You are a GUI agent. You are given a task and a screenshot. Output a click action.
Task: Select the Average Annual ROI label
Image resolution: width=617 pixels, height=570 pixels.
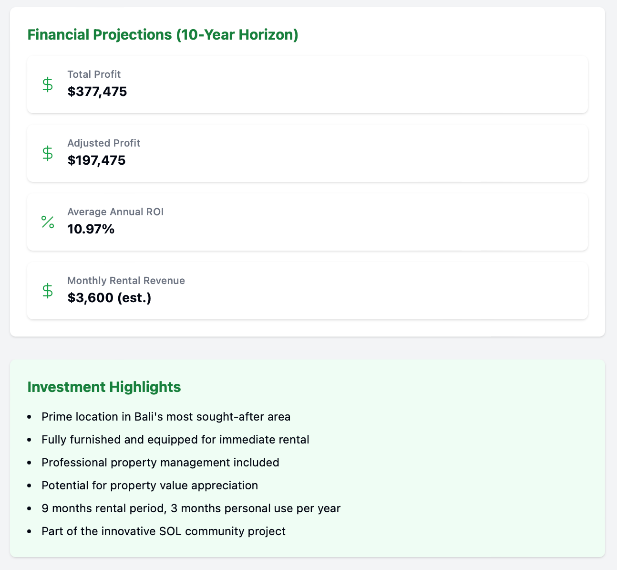click(115, 212)
